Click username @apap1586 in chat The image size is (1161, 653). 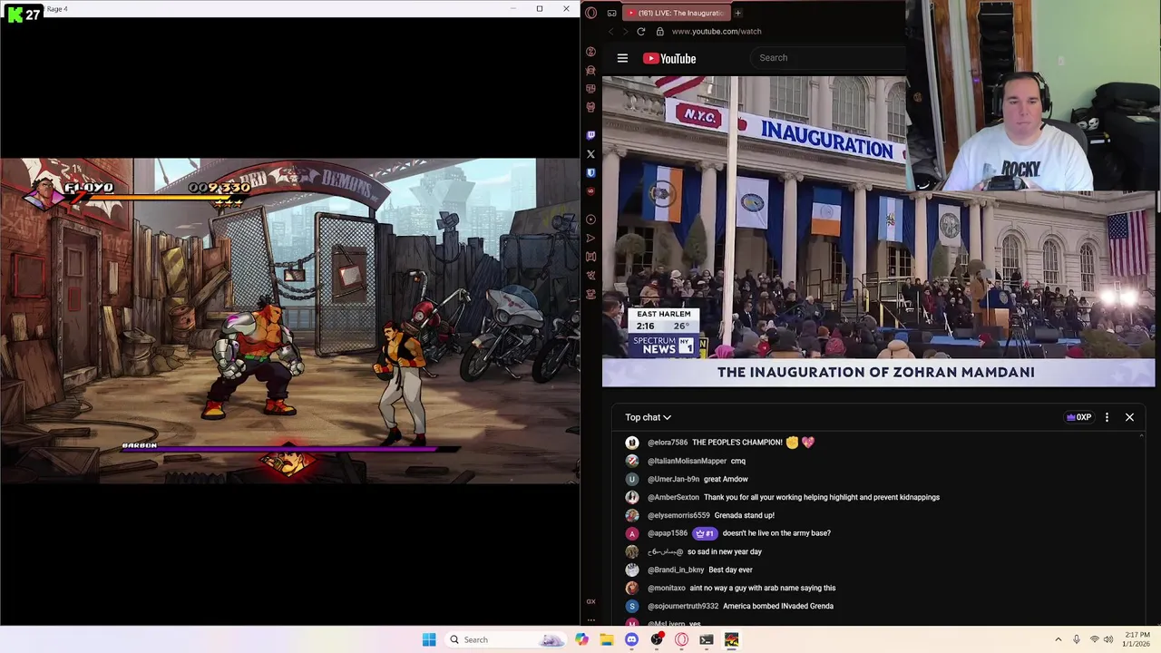coord(668,533)
